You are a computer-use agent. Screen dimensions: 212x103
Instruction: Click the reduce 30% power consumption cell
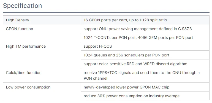[145, 96]
